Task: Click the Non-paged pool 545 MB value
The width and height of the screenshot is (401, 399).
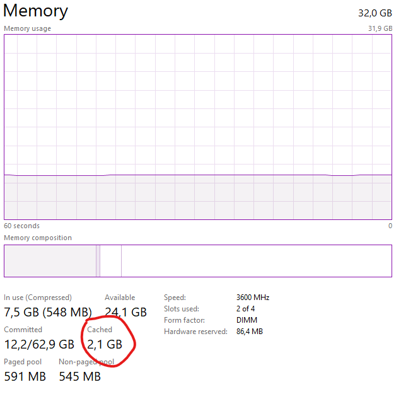Action: (x=79, y=377)
